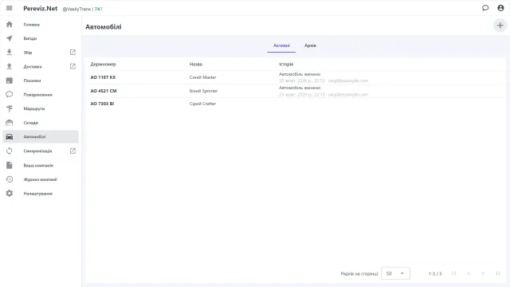The width and height of the screenshot is (510, 287).
Task: Open Синхронізація in external window icon
Action: pyautogui.click(x=73, y=151)
